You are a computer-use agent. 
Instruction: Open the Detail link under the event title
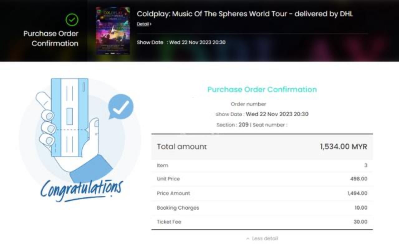click(143, 23)
